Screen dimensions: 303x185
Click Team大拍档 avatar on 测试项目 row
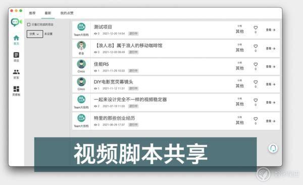coord(81,27)
